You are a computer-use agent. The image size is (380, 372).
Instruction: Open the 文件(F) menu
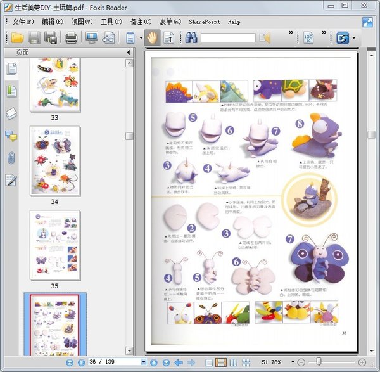pos(23,22)
